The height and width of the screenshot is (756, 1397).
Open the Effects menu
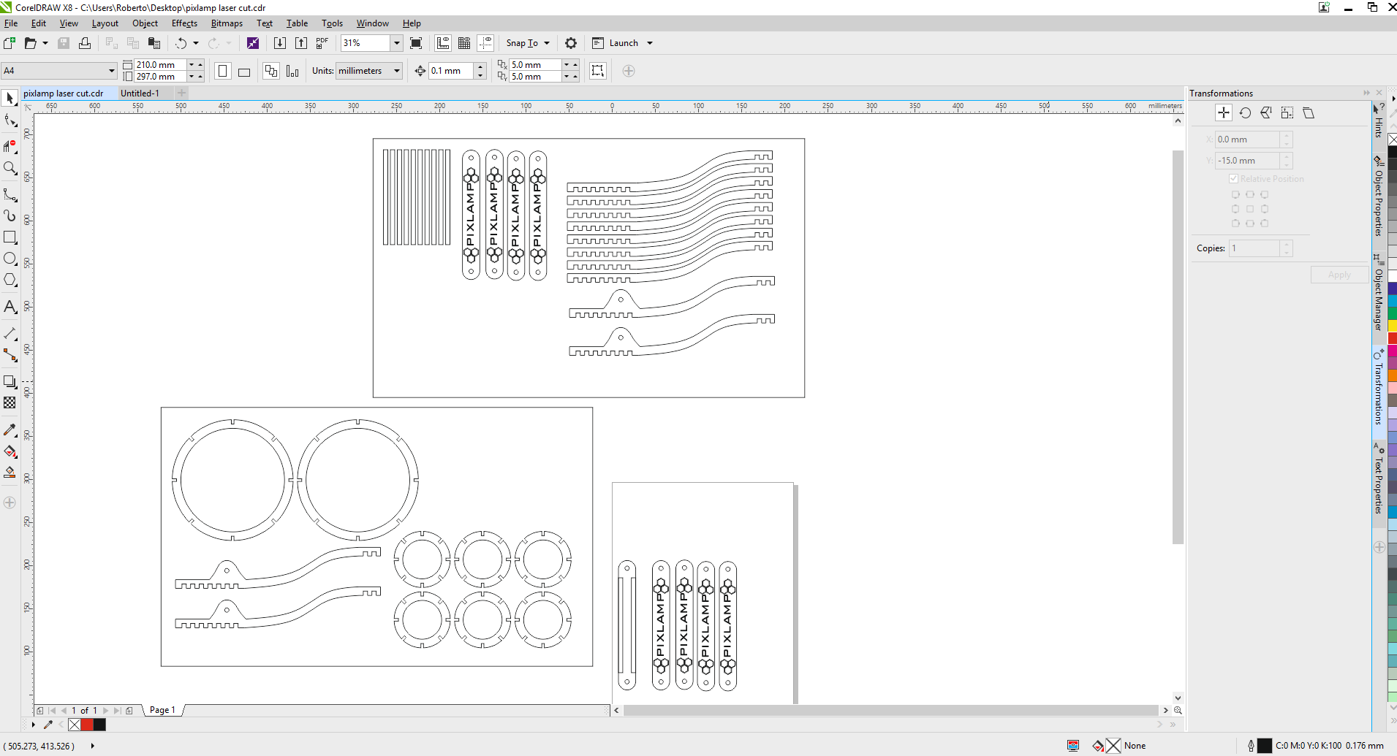pos(184,23)
